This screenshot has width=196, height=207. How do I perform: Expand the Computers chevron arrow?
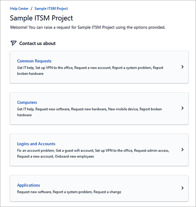(x=182, y=108)
